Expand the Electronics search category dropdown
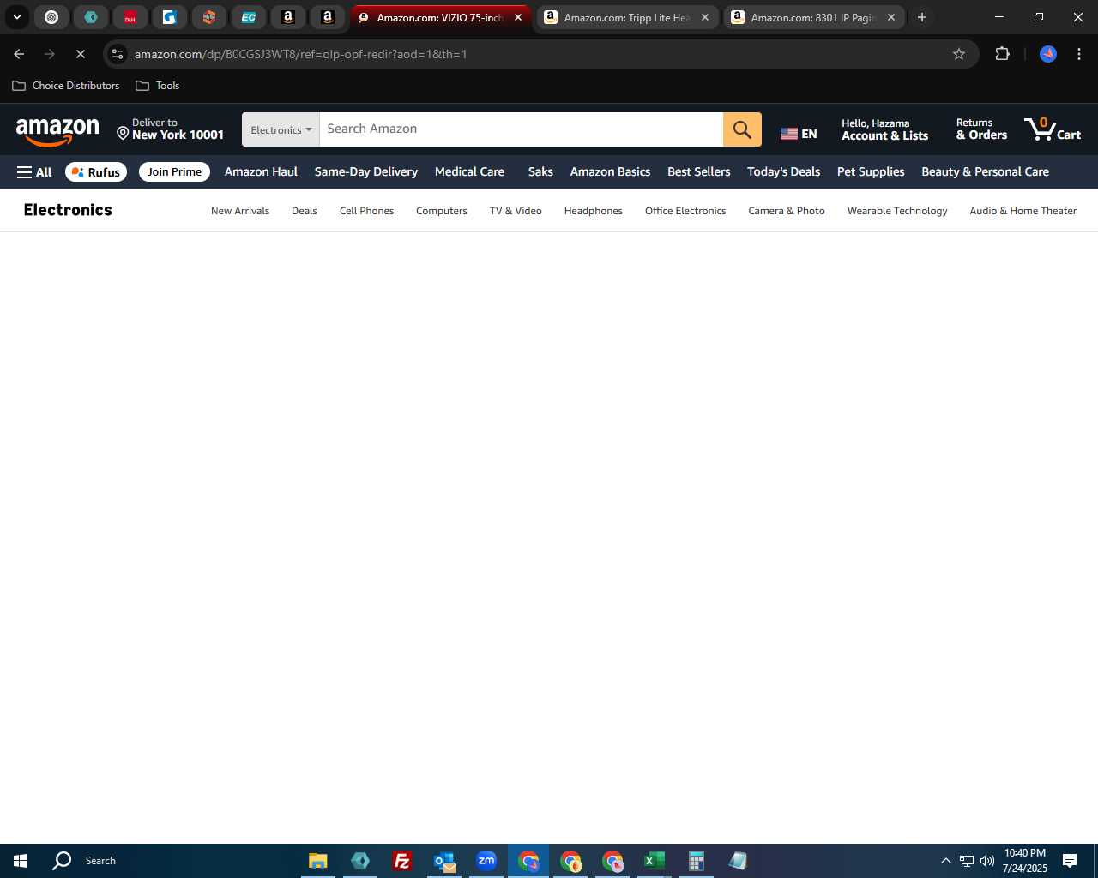 [x=281, y=129]
